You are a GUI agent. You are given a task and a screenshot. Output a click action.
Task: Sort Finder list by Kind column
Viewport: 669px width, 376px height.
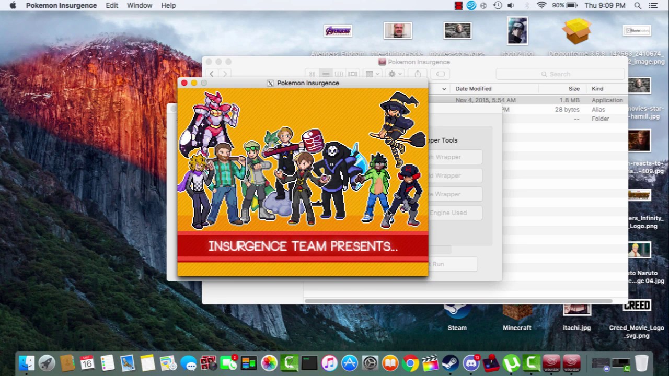click(597, 89)
